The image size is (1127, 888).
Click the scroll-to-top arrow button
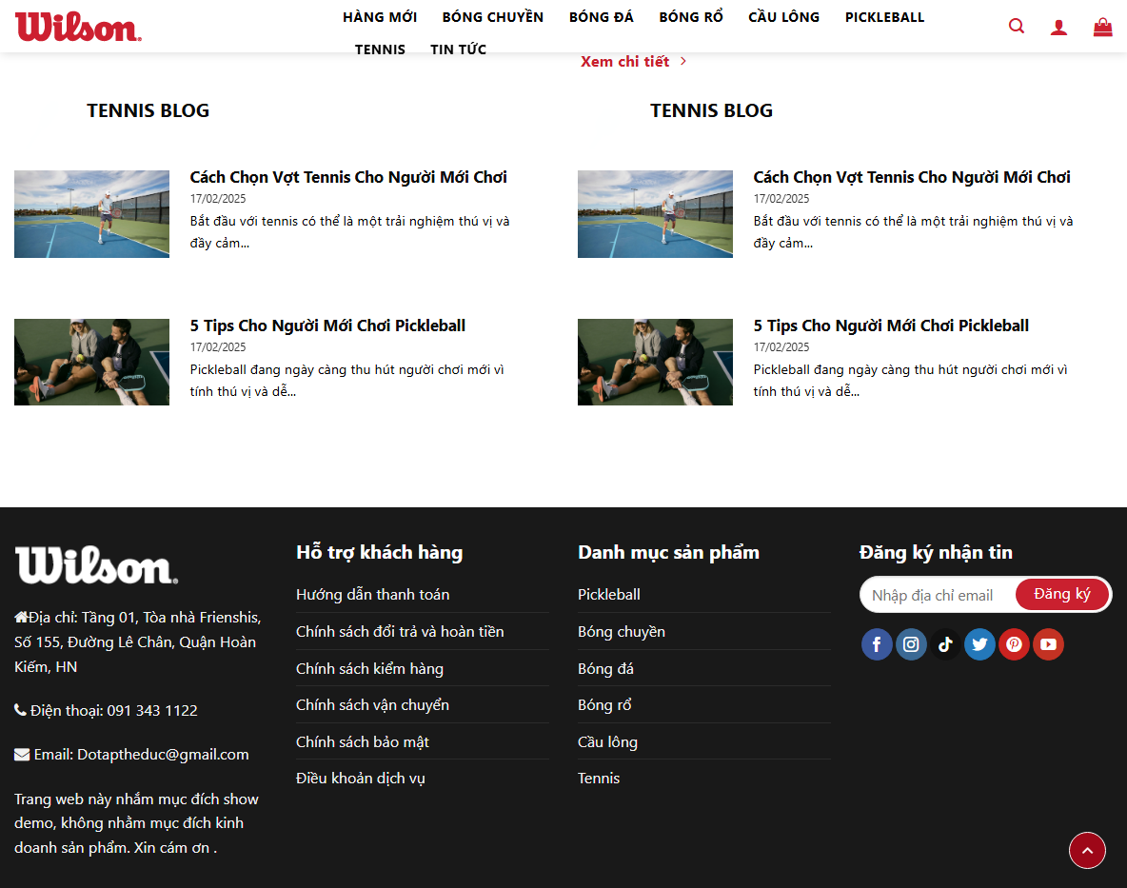click(x=1087, y=850)
